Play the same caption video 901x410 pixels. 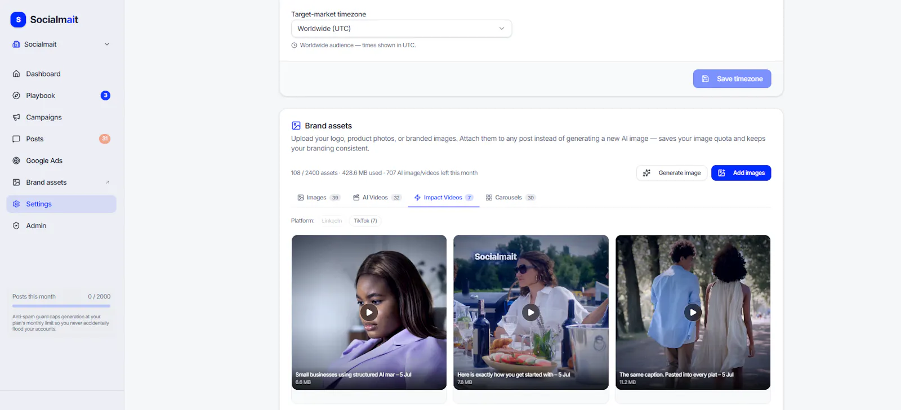(693, 312)
